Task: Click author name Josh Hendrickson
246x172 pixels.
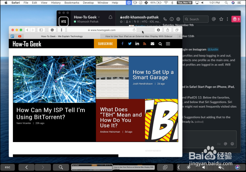Action: [x=143, y=84]
